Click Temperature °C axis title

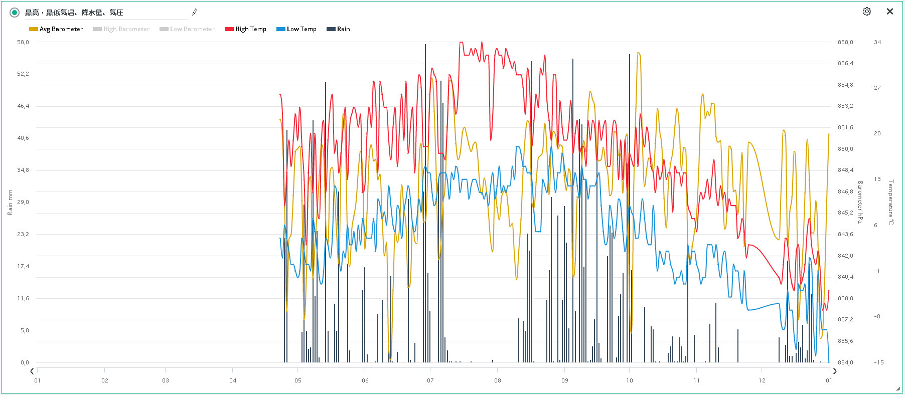pyautogui.click(x=891, y=202)
